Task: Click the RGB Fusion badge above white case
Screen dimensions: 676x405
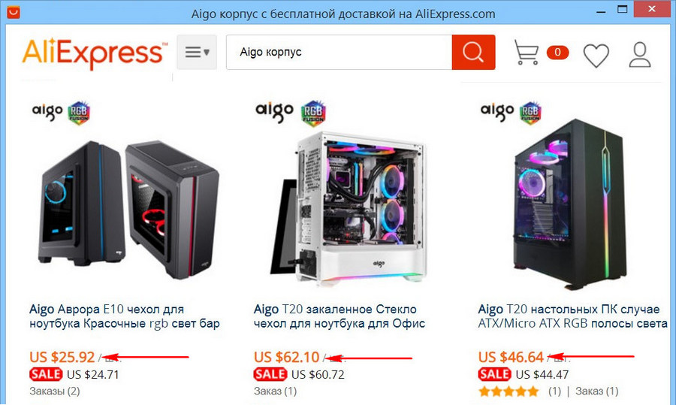Action: (313, 113)
